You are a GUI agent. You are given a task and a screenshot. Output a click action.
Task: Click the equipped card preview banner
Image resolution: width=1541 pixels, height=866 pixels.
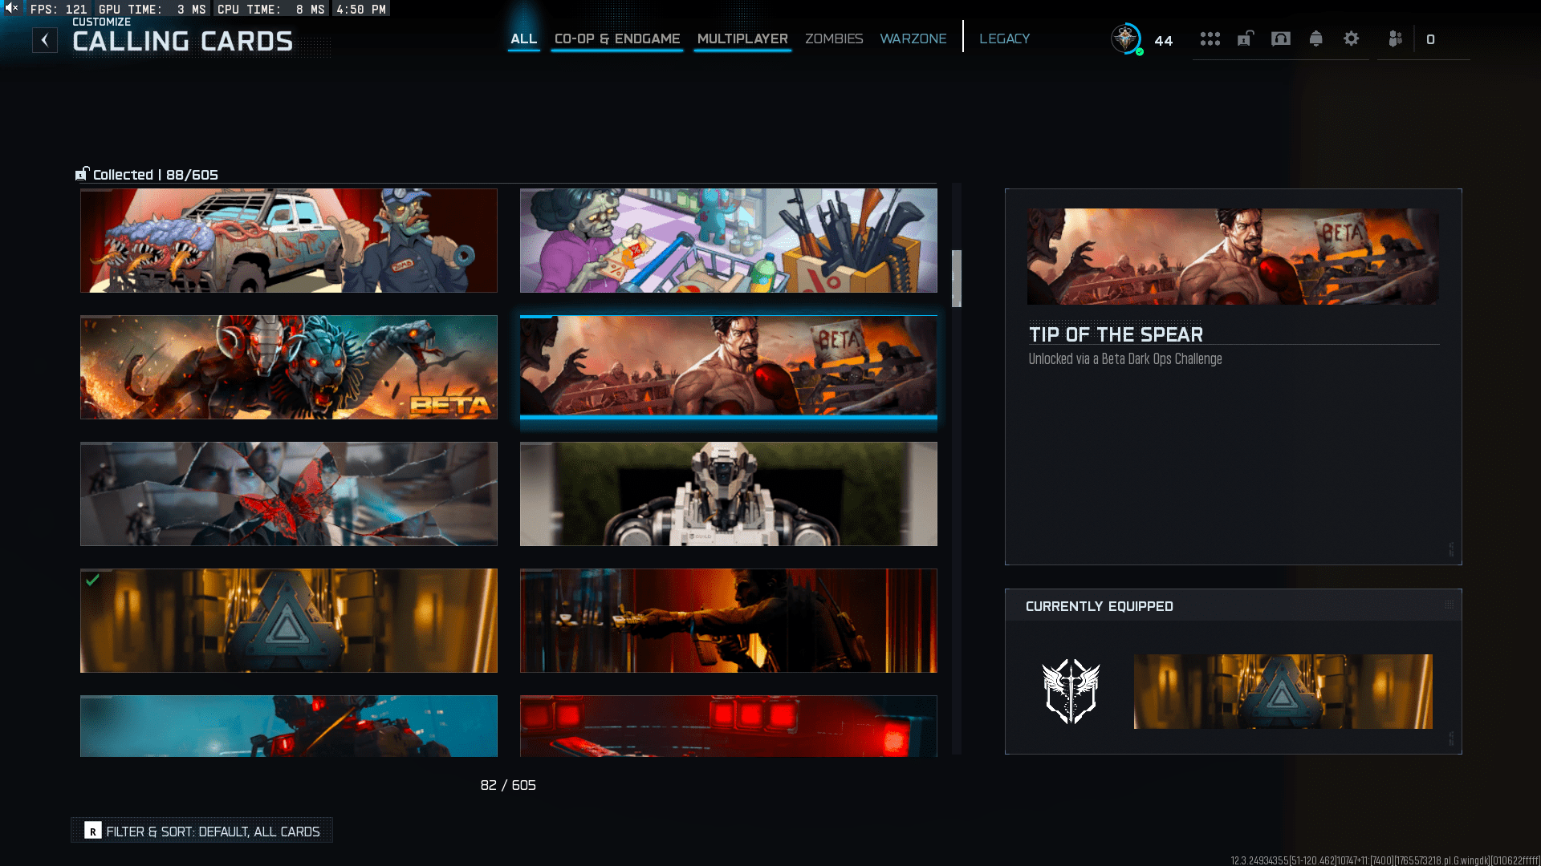1283,691
